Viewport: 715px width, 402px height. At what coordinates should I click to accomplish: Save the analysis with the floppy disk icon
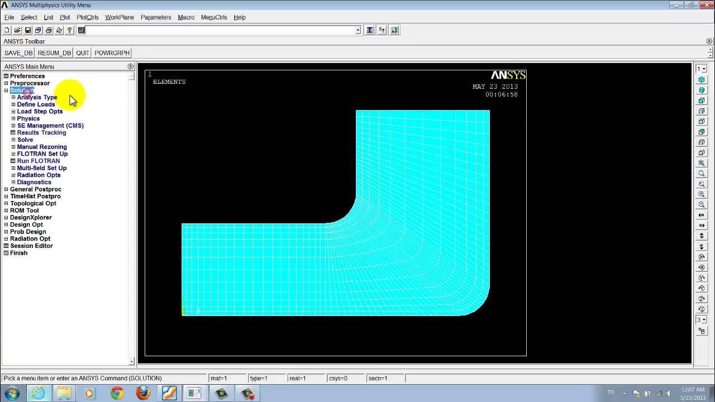coord(28,30)
